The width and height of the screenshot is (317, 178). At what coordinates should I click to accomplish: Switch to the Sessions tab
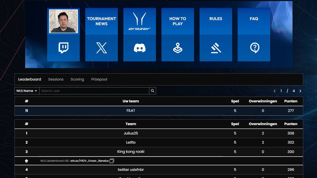point(56,79)
